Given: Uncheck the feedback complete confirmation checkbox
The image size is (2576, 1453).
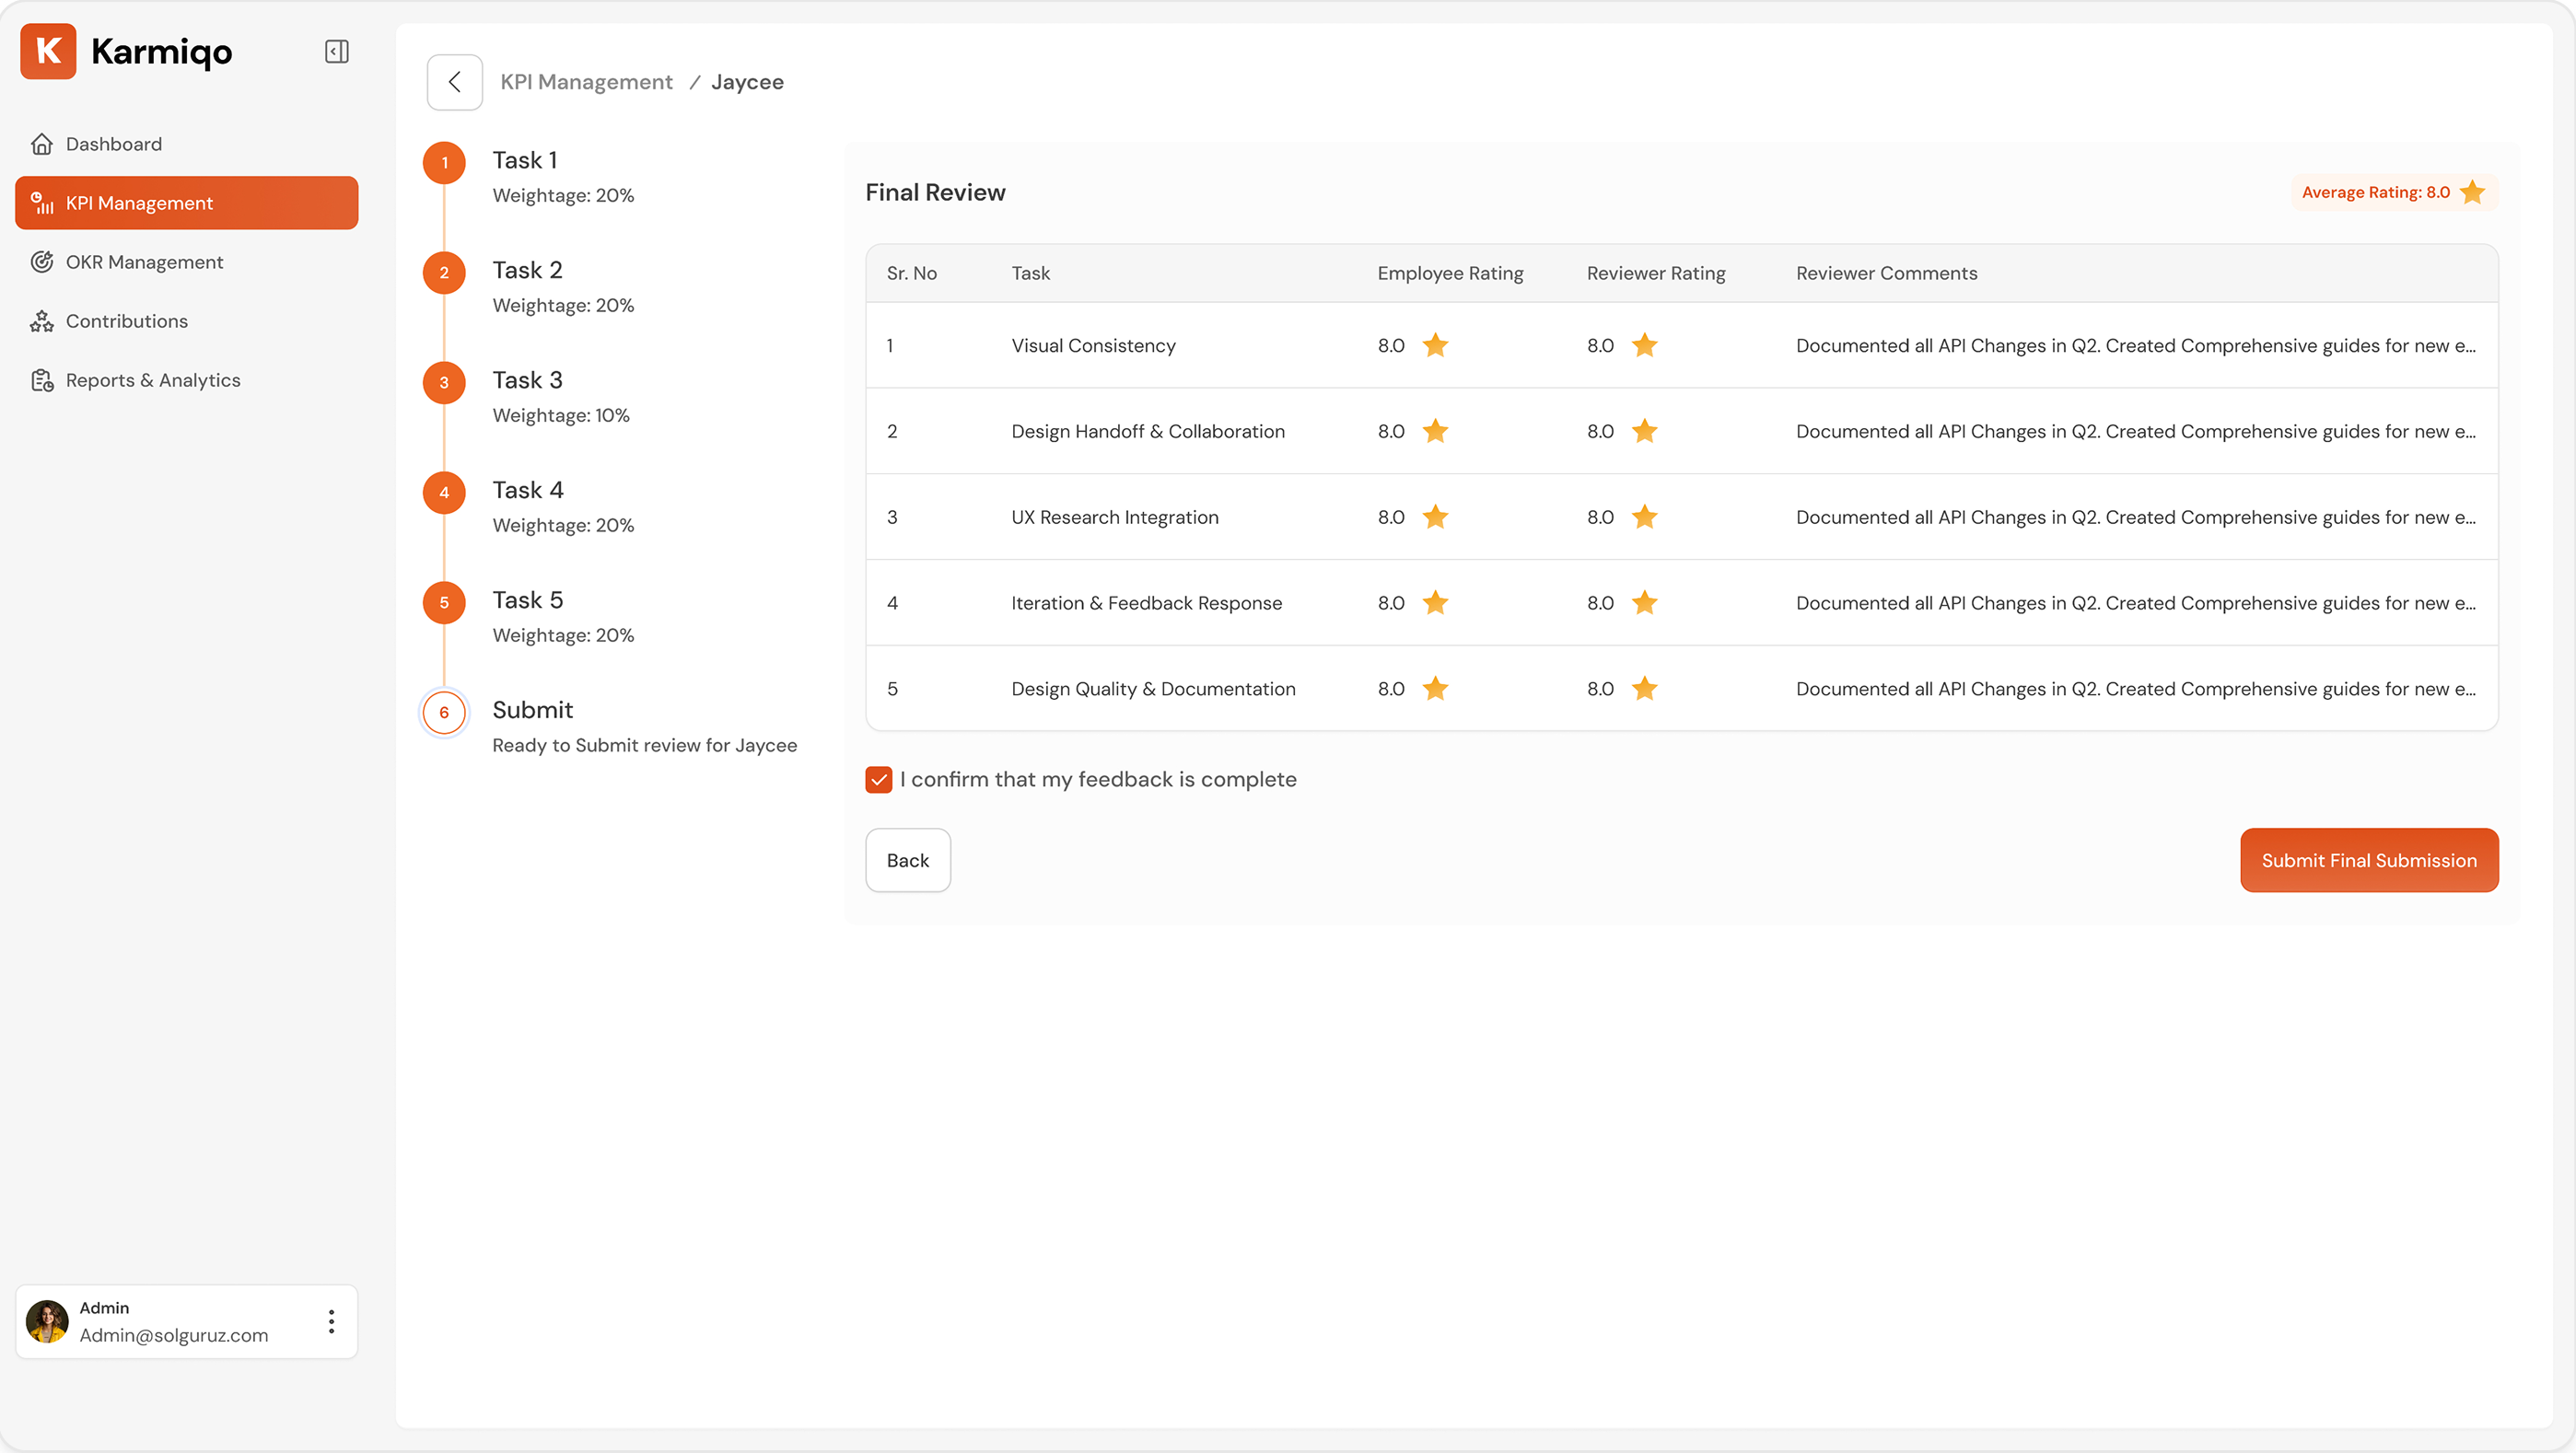Looking at the screenshot, I should pyautogui.click(x=878, y=780).
